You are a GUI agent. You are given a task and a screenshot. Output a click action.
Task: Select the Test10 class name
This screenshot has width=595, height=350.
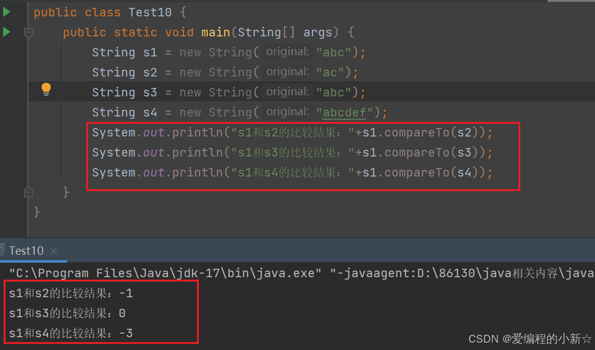[x=150, y=12]
